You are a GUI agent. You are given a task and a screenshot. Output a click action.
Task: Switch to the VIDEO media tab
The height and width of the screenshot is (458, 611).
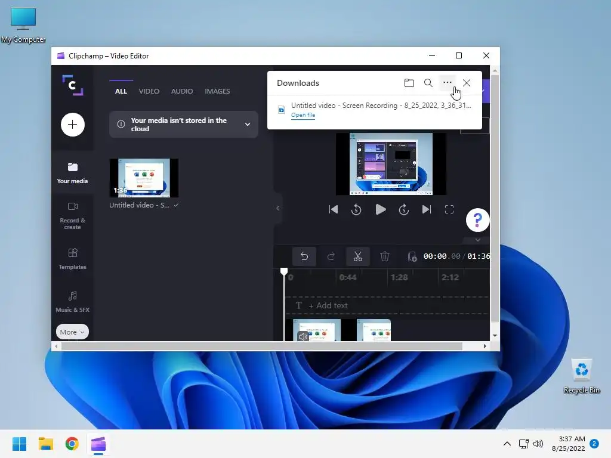click(x=149, y=91)
